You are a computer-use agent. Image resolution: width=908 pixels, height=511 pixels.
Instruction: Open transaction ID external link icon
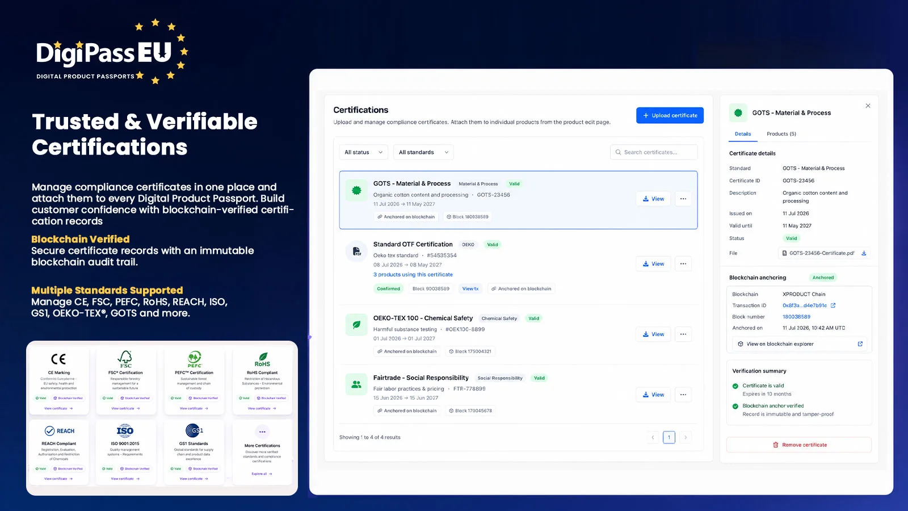click(833, 305)
